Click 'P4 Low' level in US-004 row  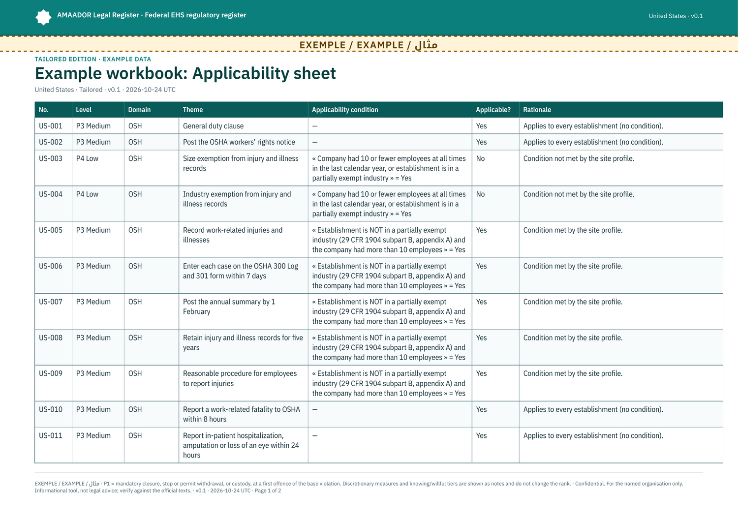click(x=87, y=194)
